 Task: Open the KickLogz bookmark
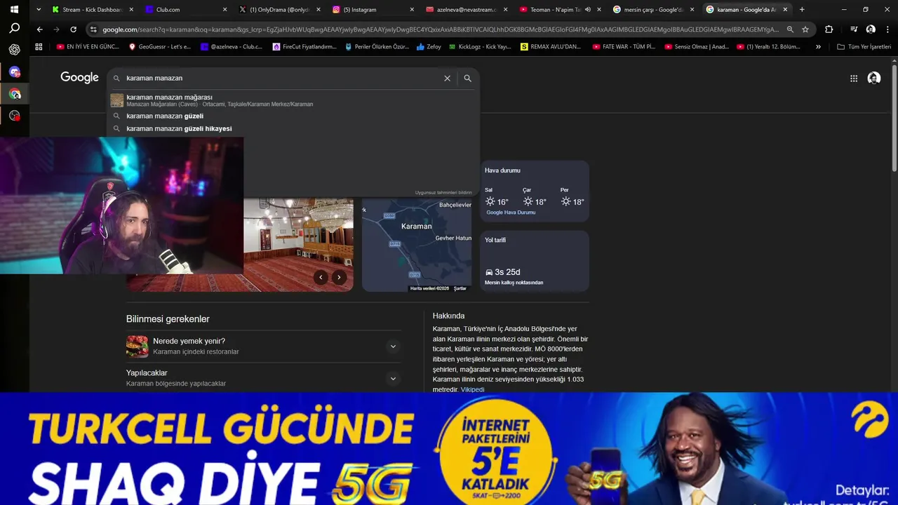point(480,47)
